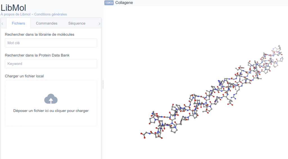Show more tabs with the right chevron
288x159 pixels.
point(99,24)
